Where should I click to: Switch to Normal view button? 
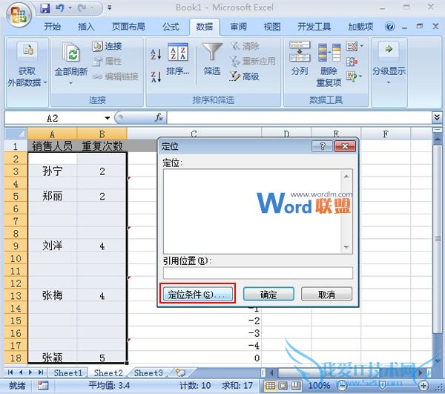tap(270, 386)
